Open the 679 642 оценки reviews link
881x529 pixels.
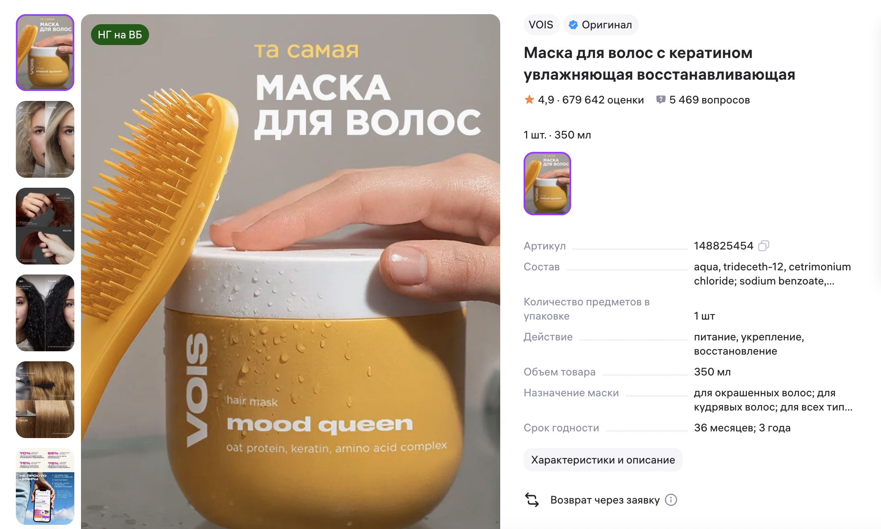pyautogui.click(x=603, y=100)
